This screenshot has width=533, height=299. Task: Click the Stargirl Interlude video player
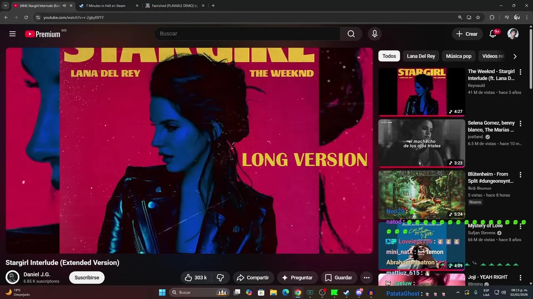coord(189,150)
